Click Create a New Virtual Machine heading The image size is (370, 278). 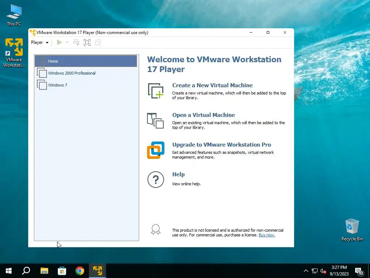pos(212,85)
